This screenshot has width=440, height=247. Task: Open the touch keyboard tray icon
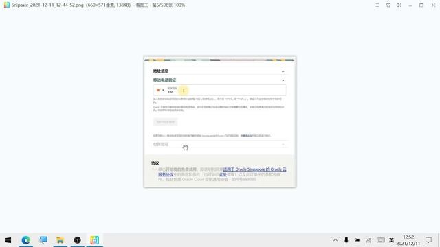[x=380, y=240]
